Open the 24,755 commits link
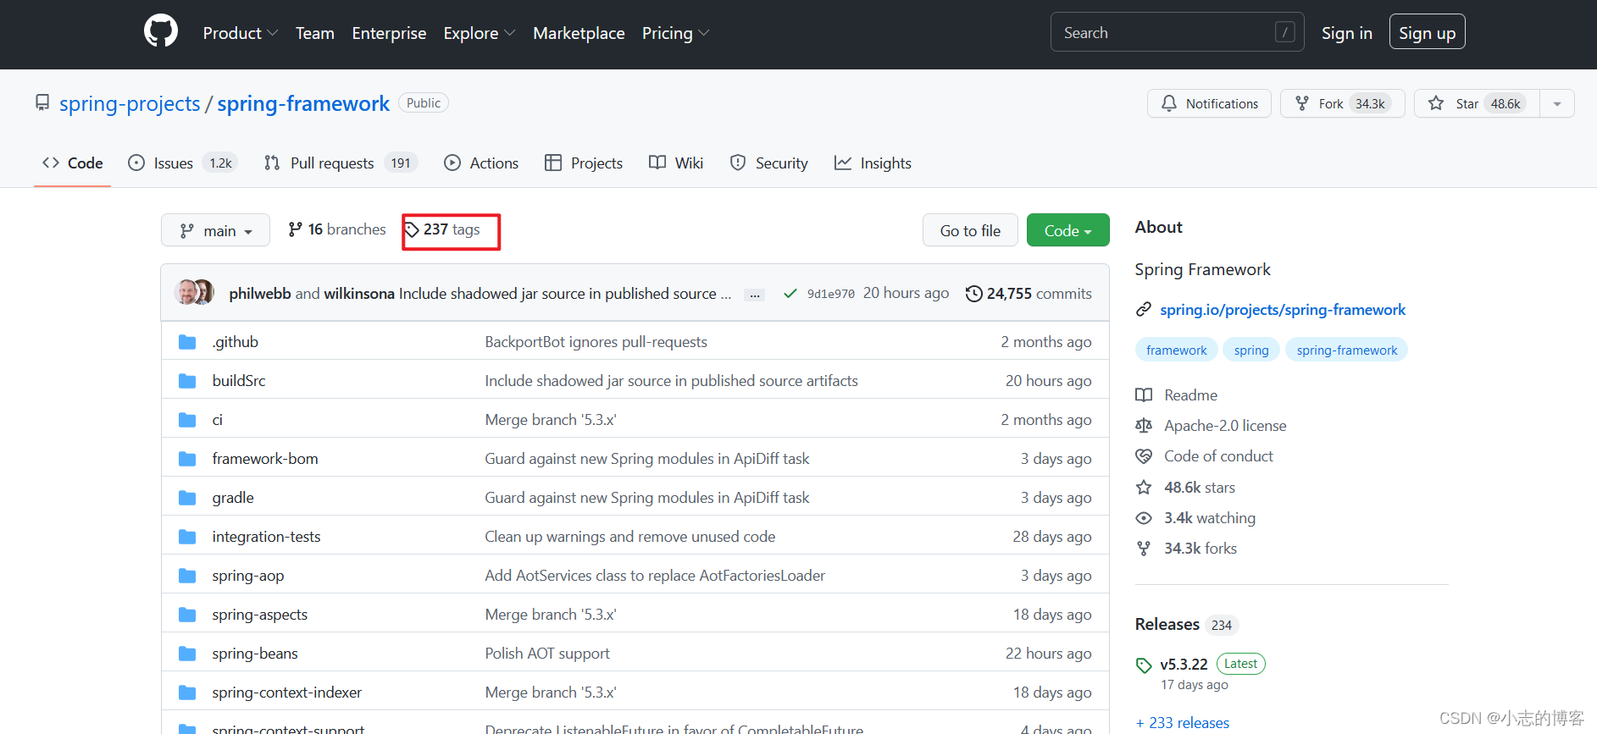The image size is (1597, 734). click(x=1029, y=294)
